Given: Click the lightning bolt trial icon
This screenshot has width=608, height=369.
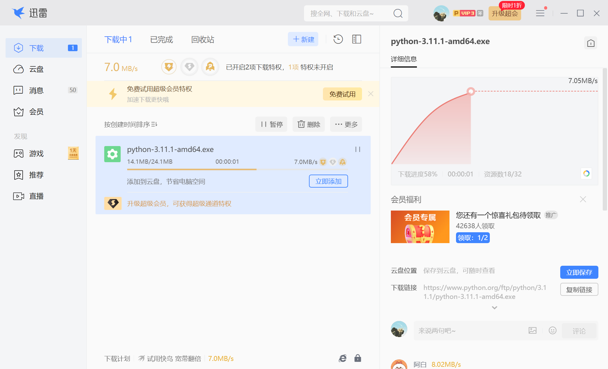Looking at the screenshot, I should 113,94.
